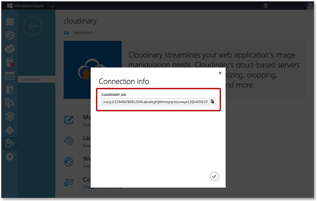
Task: Open the DASHBOARD tab
Action: 83,33
